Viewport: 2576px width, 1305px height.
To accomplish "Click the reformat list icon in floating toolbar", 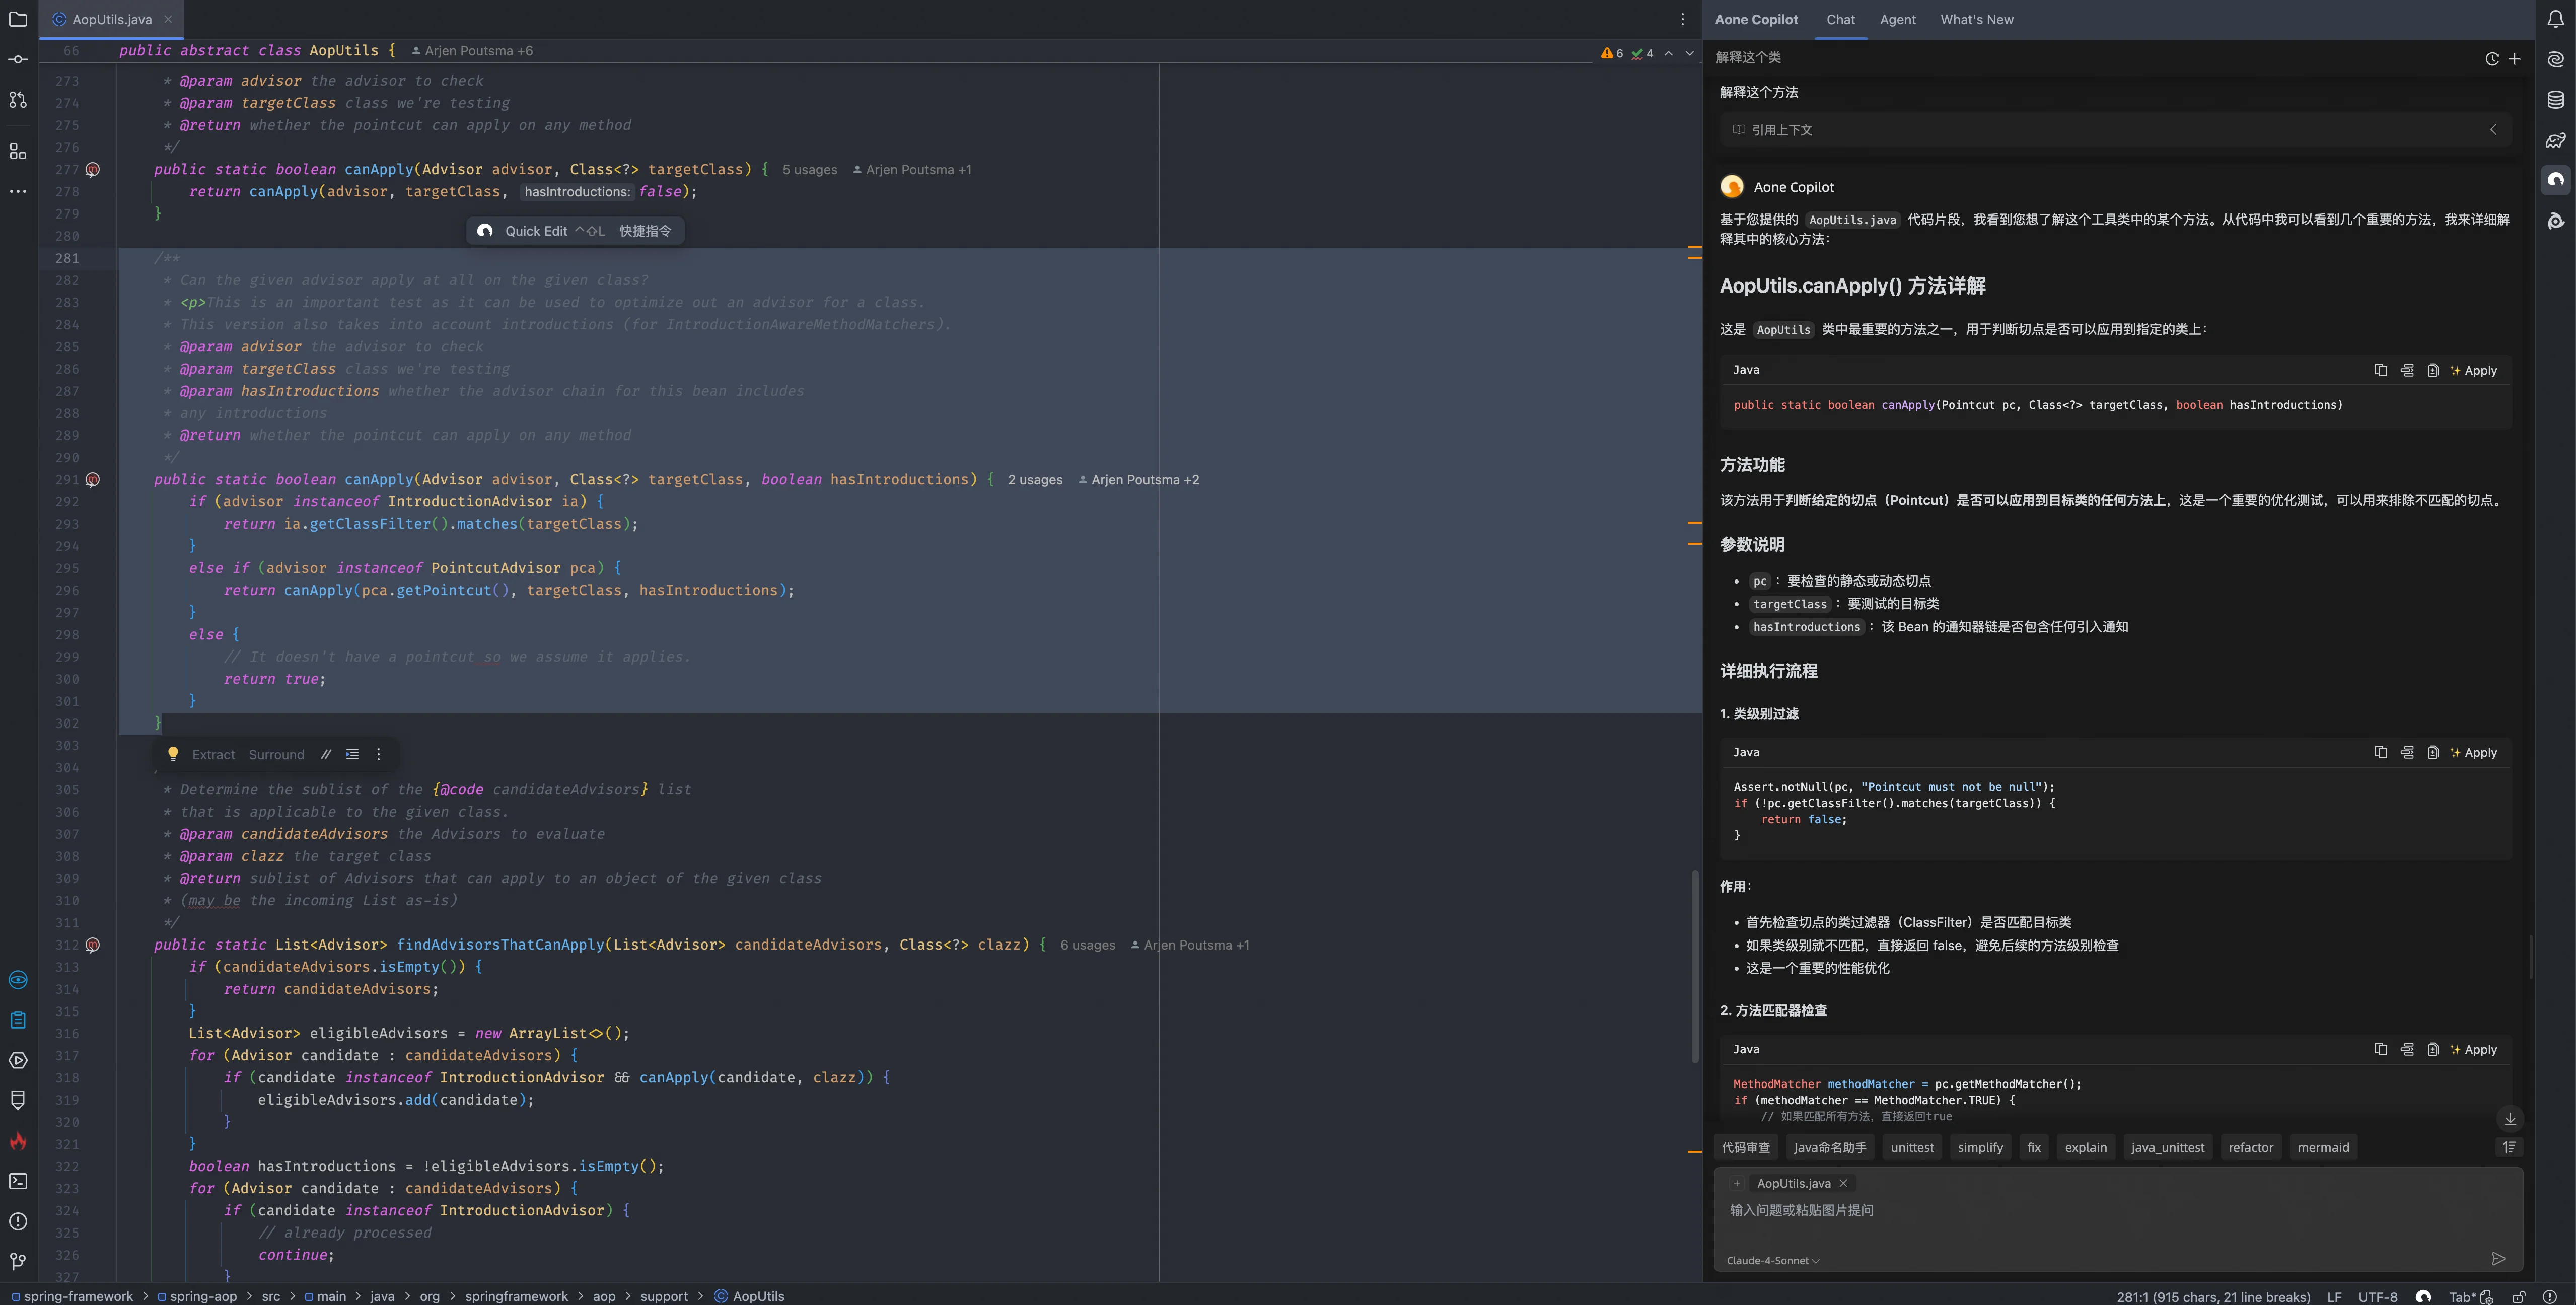I will pos(352,755).
